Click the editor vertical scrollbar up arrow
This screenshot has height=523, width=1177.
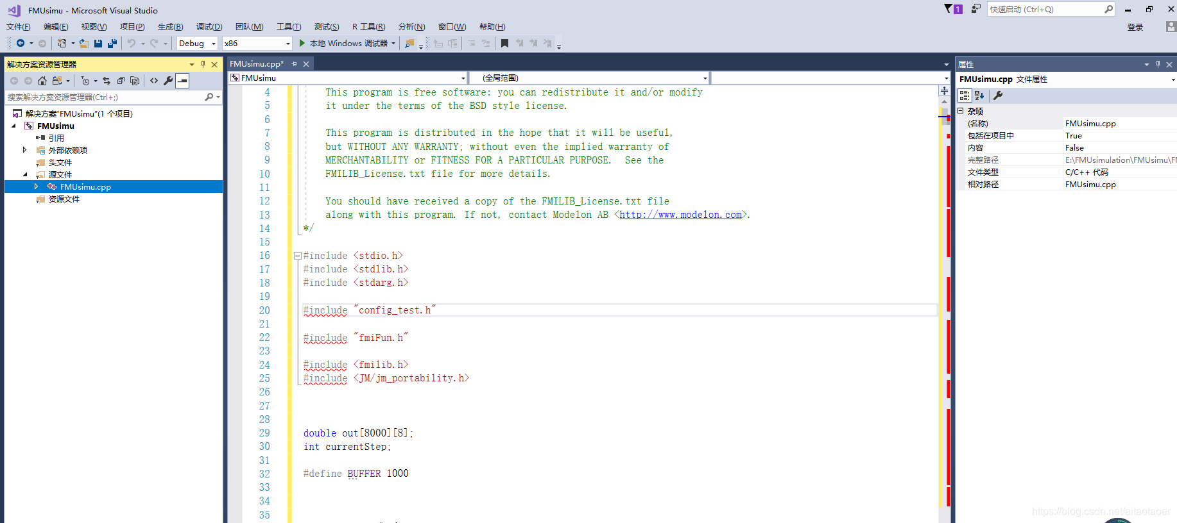pyautogui.click(x=944, y=102)
